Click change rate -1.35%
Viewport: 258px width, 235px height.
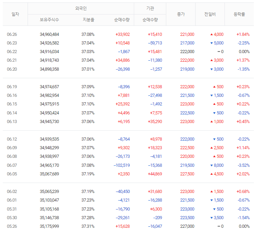(244, 69)
